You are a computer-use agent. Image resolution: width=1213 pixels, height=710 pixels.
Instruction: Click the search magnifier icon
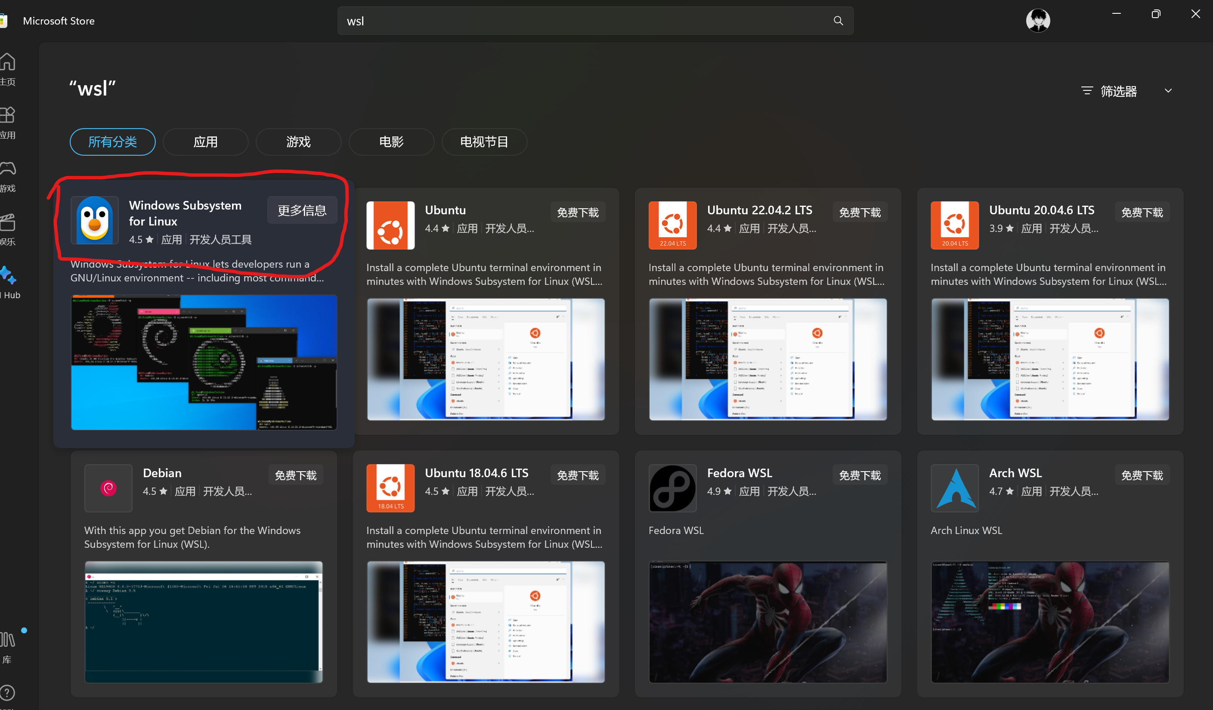[838, 21]
